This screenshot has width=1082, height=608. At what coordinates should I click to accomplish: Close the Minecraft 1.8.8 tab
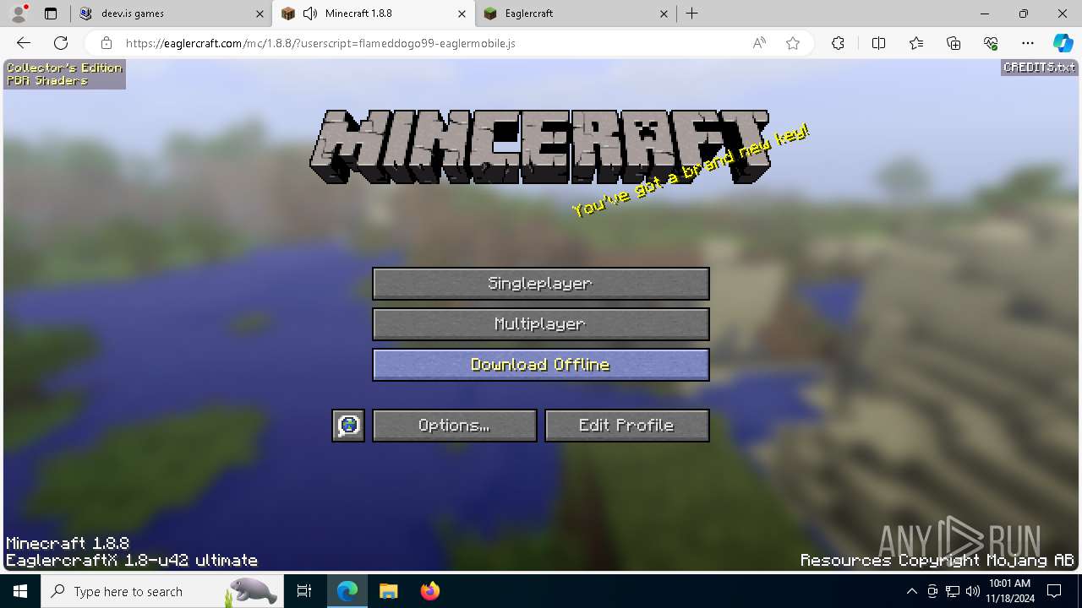click(462, 14)
